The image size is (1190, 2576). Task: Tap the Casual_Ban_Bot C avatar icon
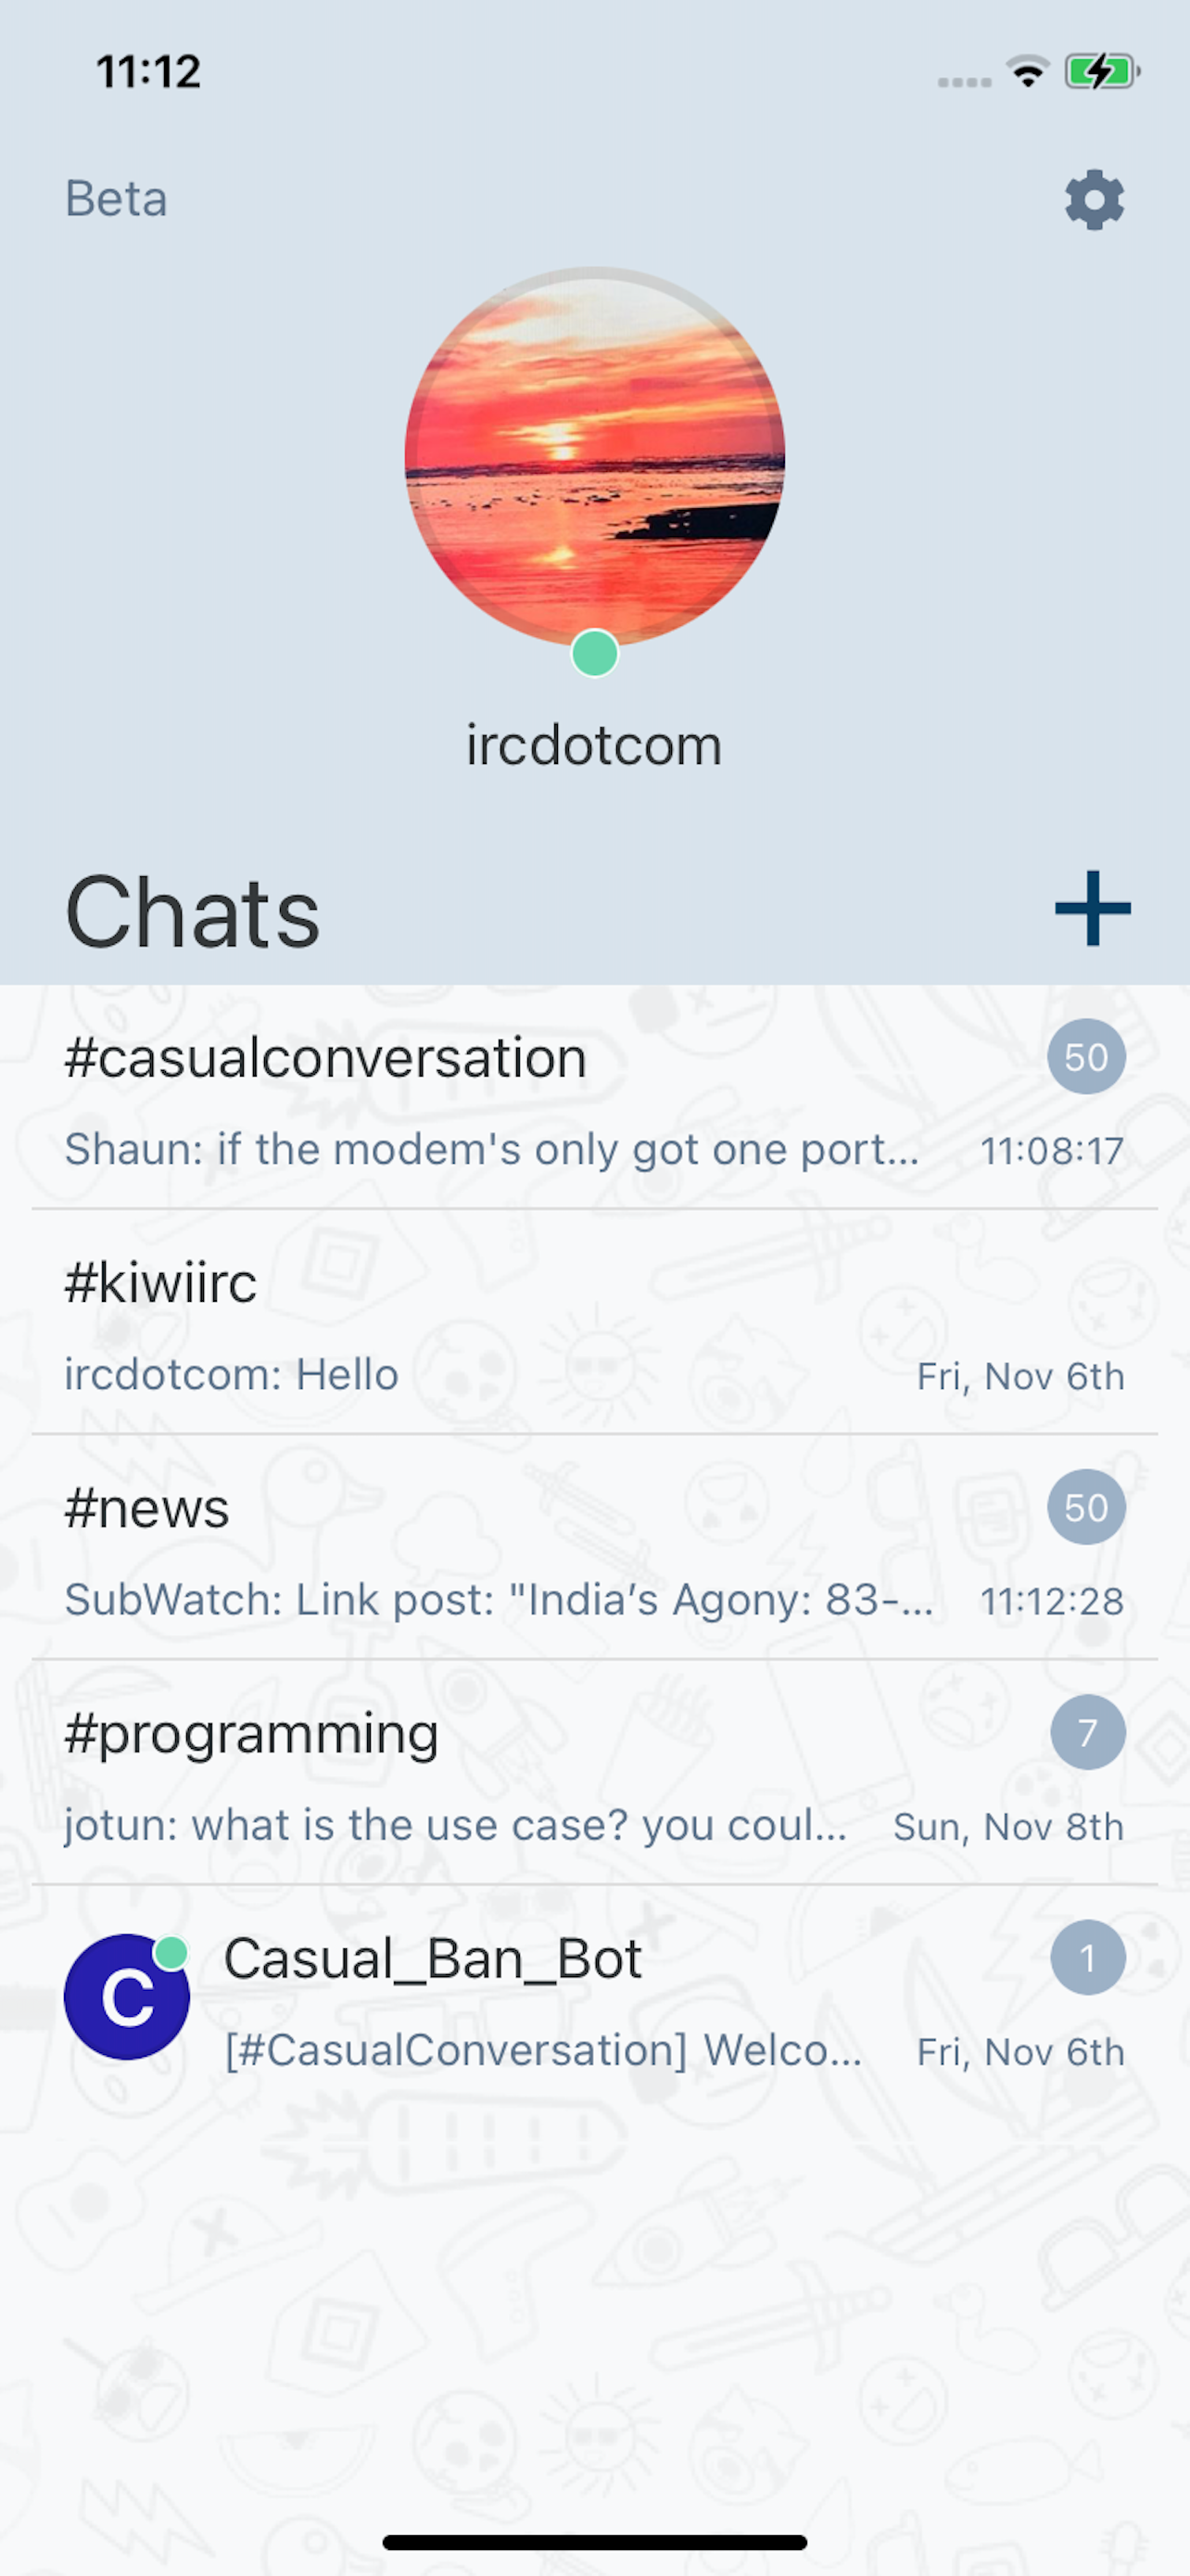click(127, 1997)
